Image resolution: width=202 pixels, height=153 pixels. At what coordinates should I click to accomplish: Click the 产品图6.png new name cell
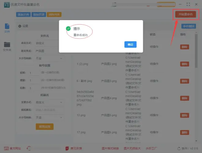coord(109,132)
